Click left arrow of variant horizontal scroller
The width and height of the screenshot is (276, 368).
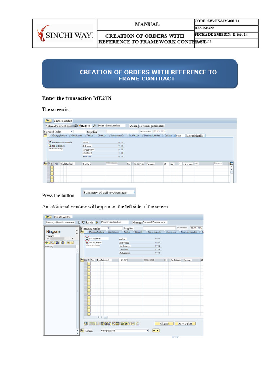[49, 238]
